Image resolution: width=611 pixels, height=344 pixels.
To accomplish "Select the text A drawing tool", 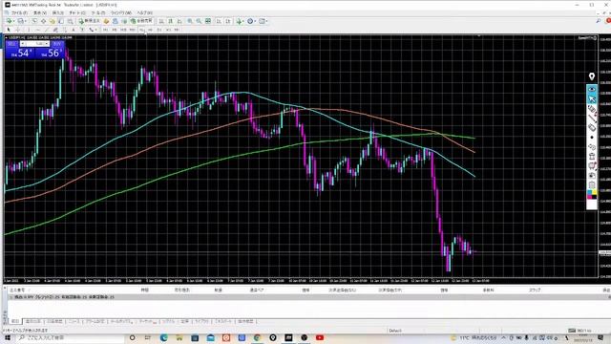I will [x=74, y=30].
